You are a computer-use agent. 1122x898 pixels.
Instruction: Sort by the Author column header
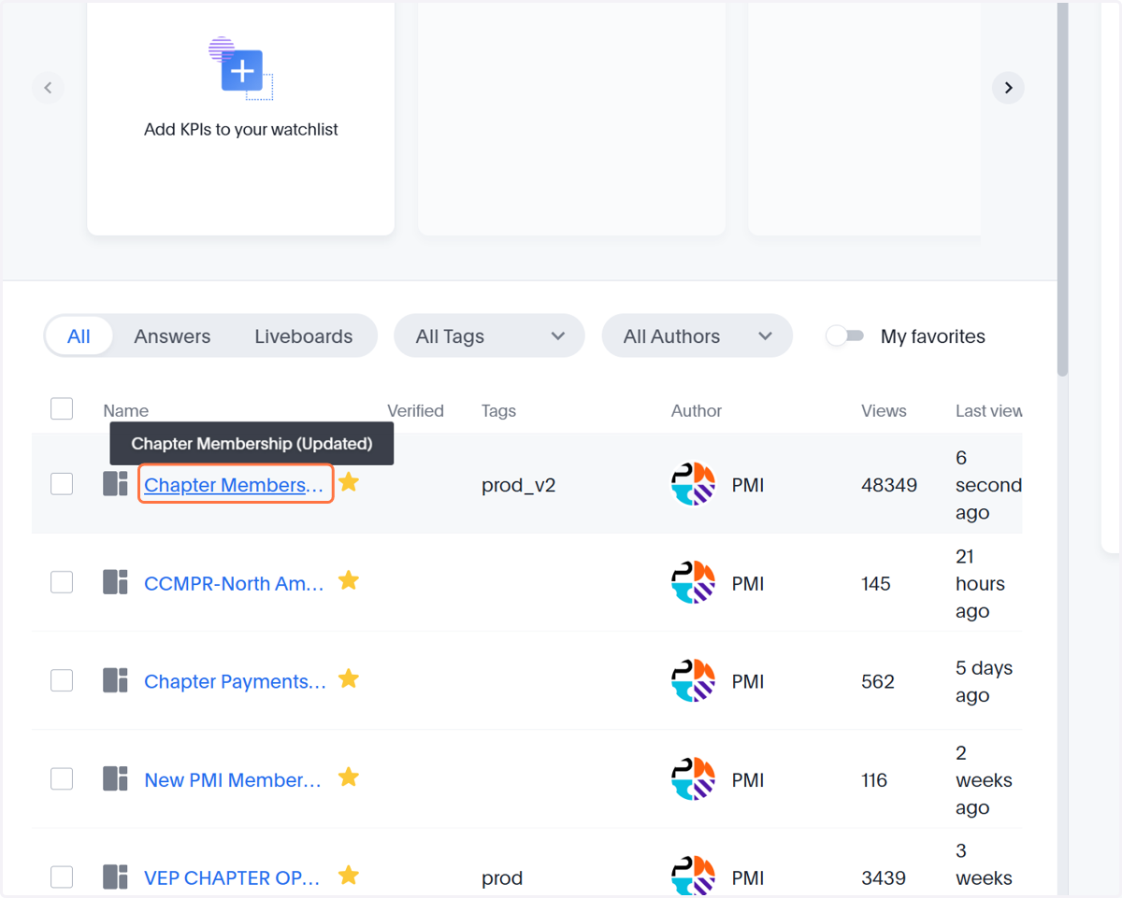[x=697, y=410]
